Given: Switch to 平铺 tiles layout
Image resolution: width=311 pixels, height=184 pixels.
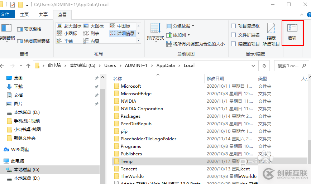Looking at the screenshot, I should 65,41.
